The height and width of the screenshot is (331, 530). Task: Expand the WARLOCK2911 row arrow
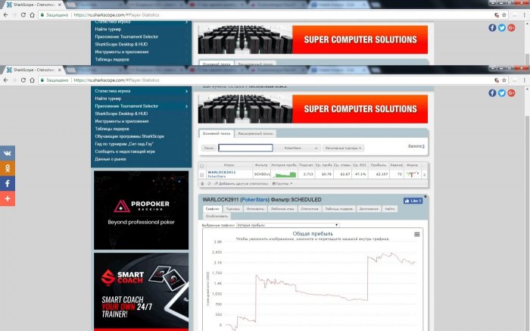pos(425,175)
